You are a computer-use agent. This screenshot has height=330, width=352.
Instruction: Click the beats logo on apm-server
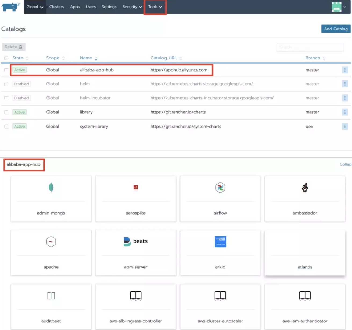tap(135, 241)
